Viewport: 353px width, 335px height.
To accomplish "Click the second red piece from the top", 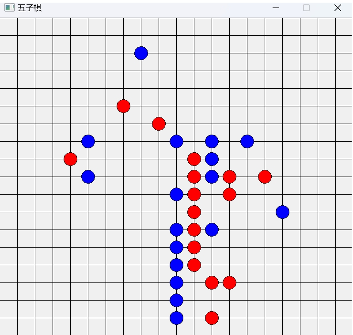I will [159, 124].
